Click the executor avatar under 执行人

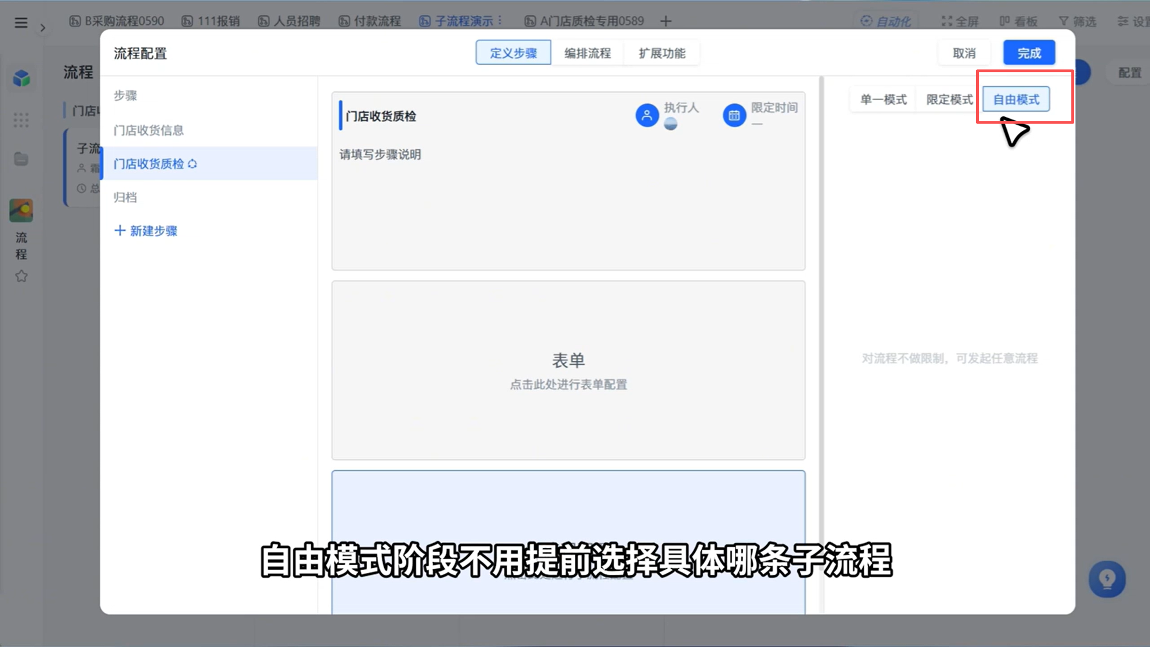[x=670, y=124]
